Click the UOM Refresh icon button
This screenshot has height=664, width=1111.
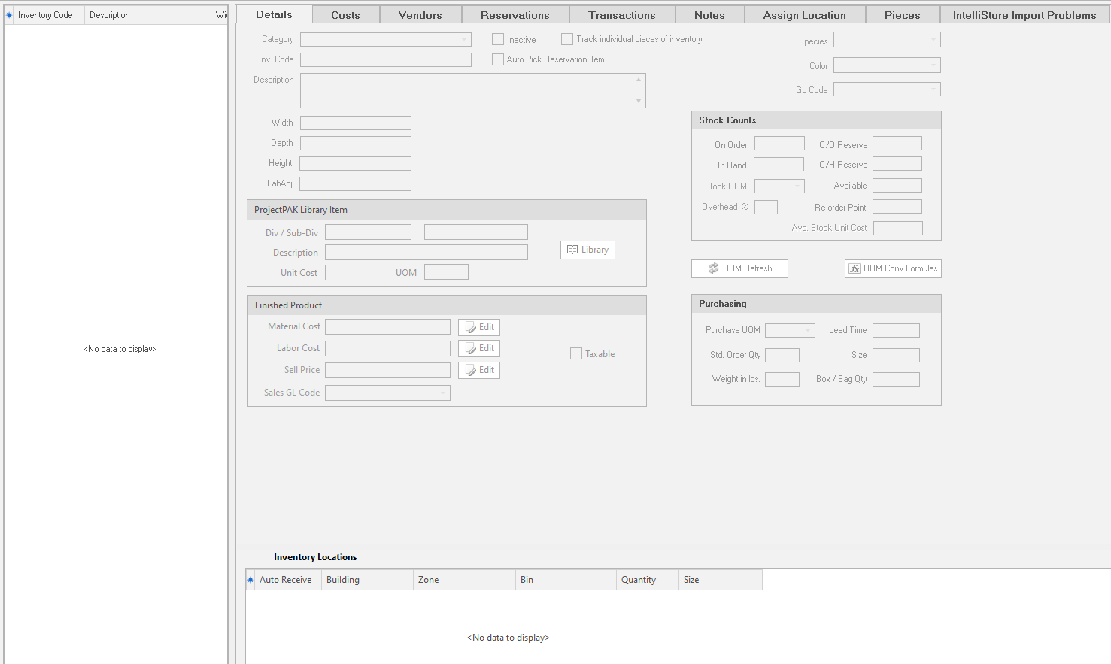pos(713,268)
